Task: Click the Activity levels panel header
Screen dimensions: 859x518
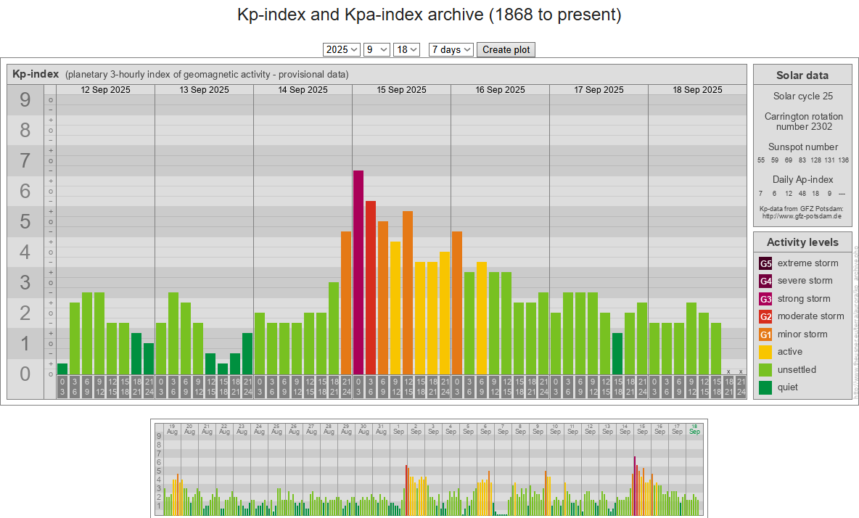Action: coord(802,242)
